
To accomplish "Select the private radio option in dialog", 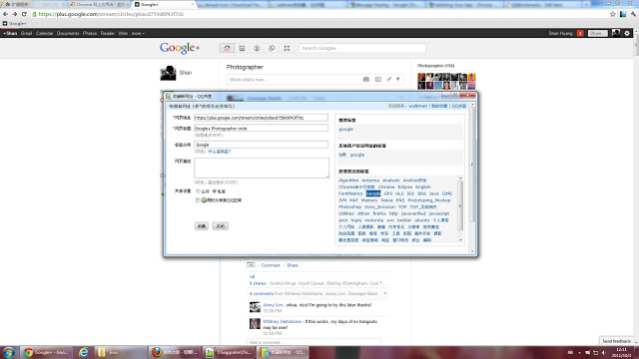I will click(x=215, y=191).
